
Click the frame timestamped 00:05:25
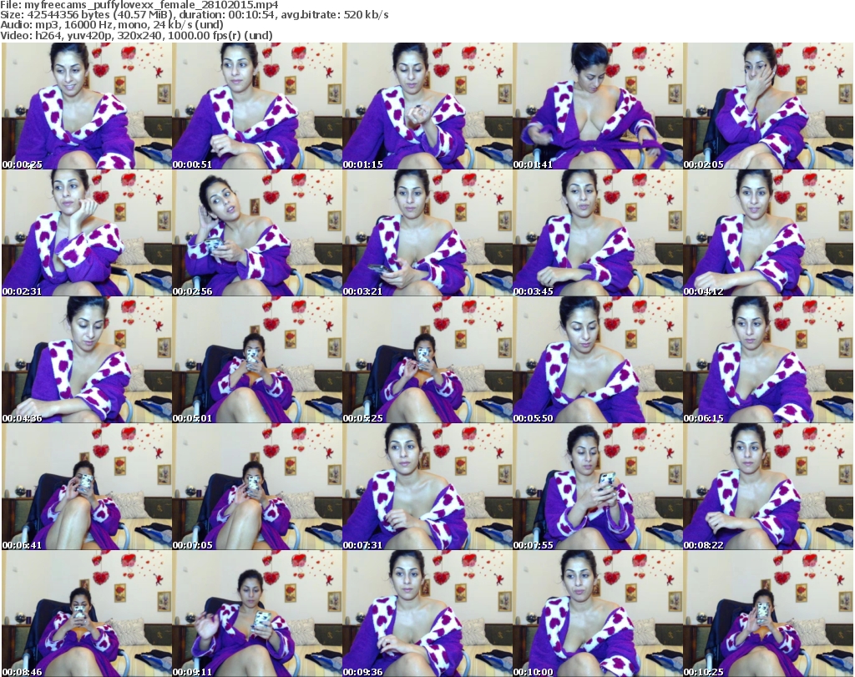pyautogui.click(x=427, y=360)
